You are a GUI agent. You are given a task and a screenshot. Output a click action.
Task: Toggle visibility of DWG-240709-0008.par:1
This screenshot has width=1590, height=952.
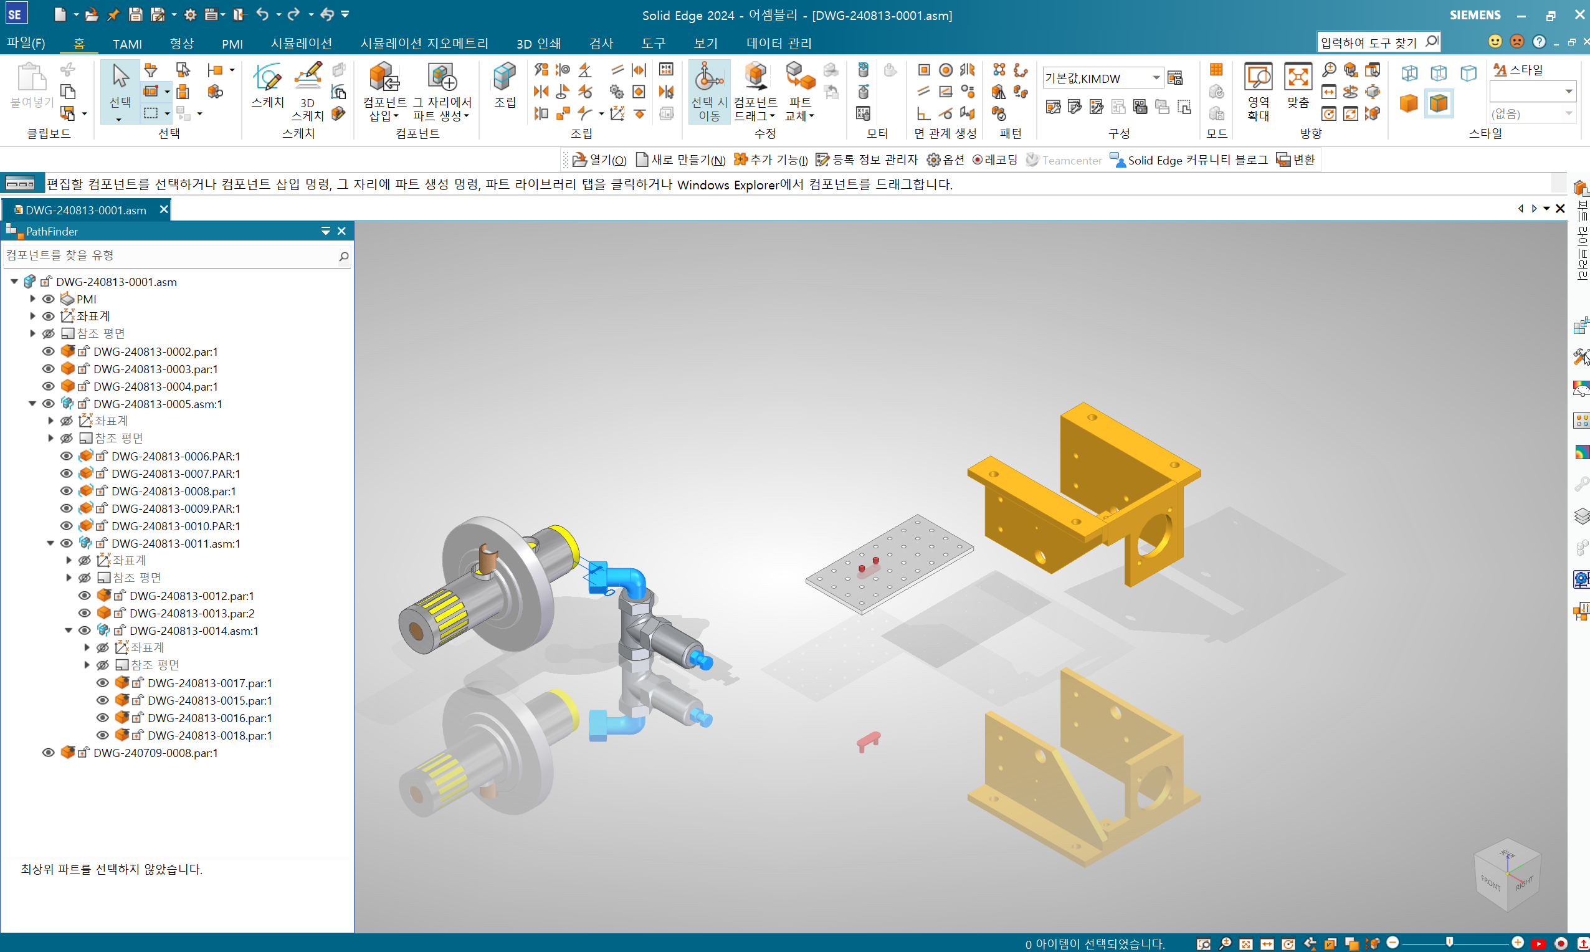tap(48, 753)
